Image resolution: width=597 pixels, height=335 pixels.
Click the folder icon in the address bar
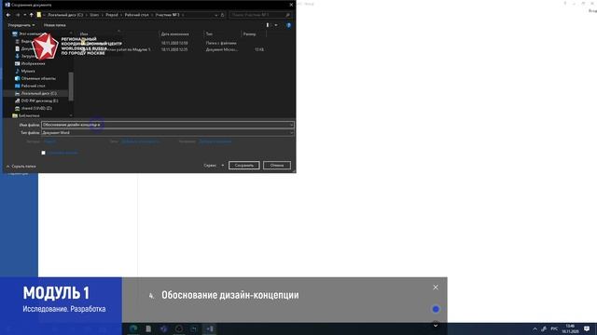39,15
